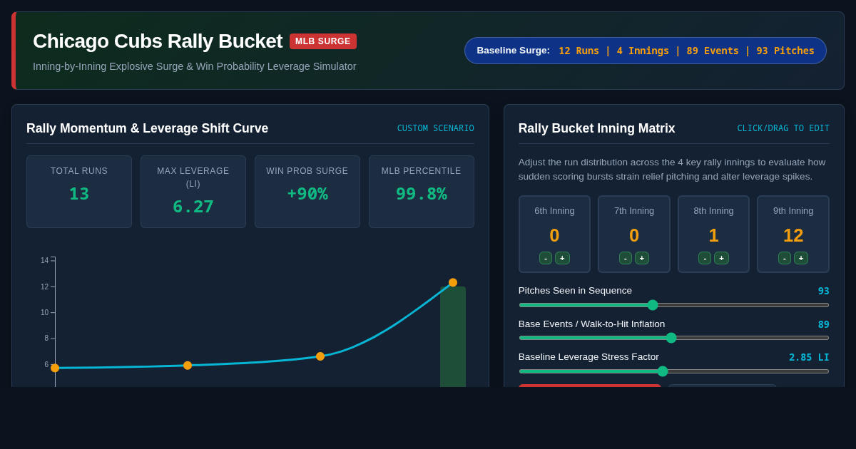This screenshot has width=856, height=449.
Task: Click the first data point on the curve
Action: [55, 368]
